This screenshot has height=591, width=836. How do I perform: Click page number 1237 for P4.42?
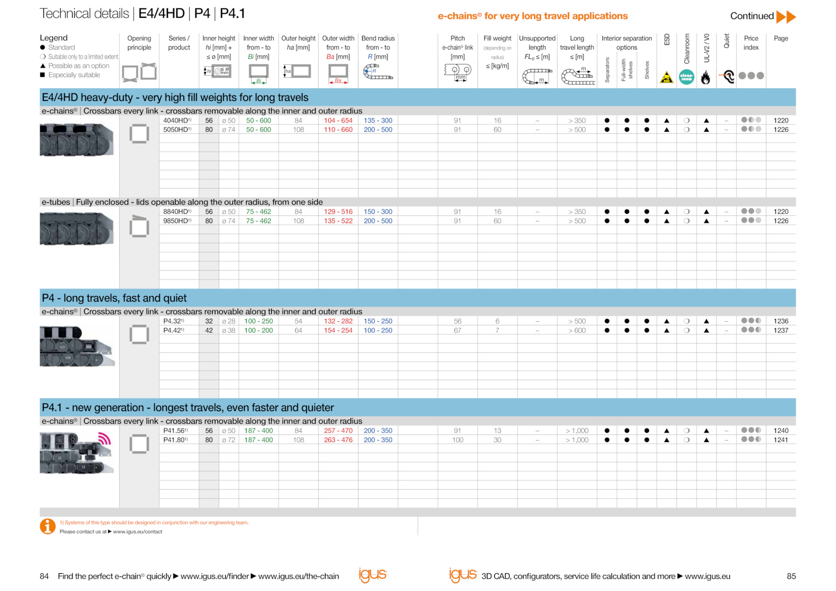point(781,330)
